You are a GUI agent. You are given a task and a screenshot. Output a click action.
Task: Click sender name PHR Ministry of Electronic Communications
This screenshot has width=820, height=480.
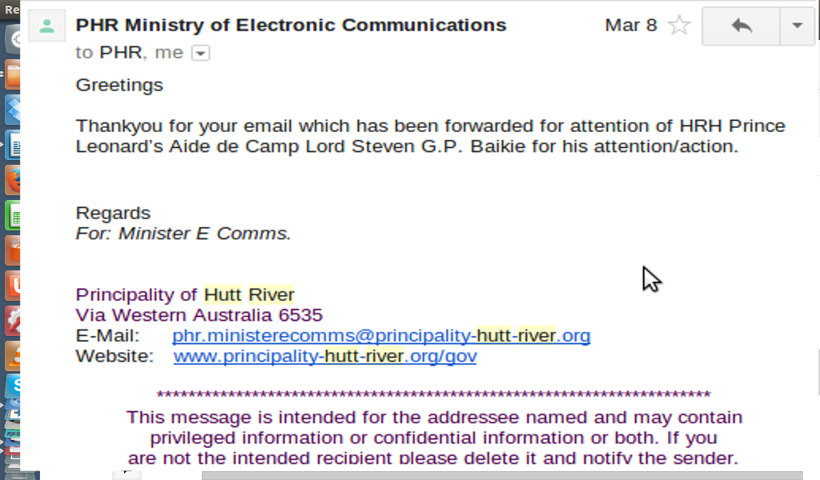pyautogui.click(x=291, y=25)
